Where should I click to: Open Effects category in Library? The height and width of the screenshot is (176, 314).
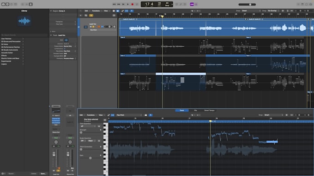(x=4, y=56)
